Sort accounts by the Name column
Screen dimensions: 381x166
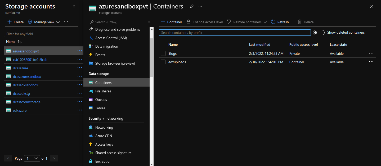point(14,42)
